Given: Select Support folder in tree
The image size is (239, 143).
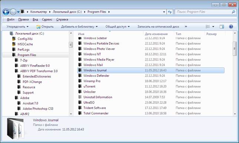Looking at the screenshot, I should coord(28,92).
